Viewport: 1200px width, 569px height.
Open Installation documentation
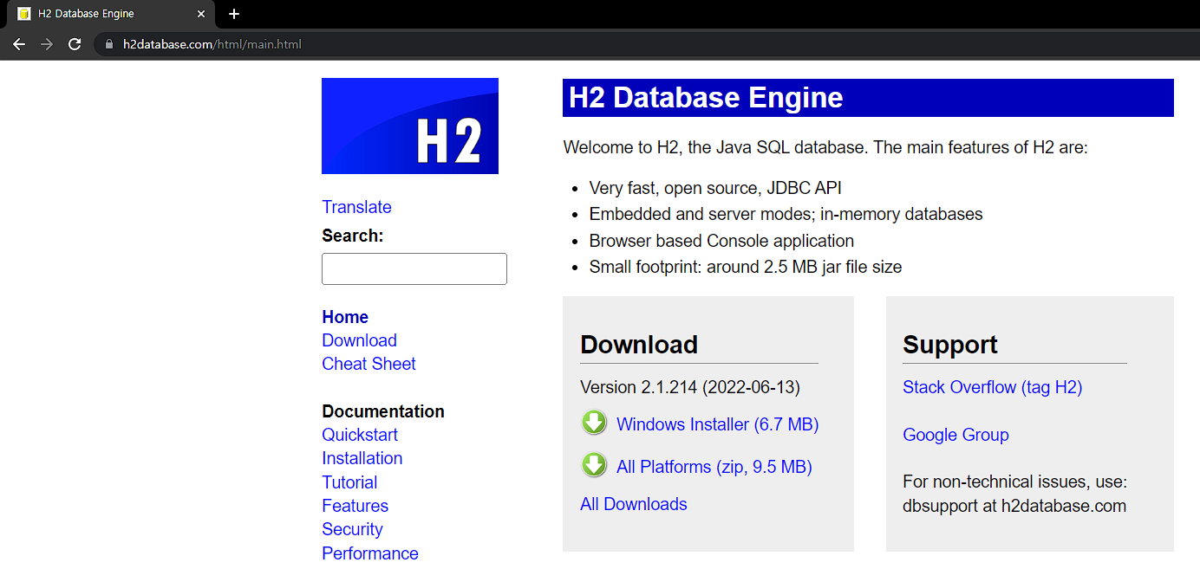[x=362, y=458]
